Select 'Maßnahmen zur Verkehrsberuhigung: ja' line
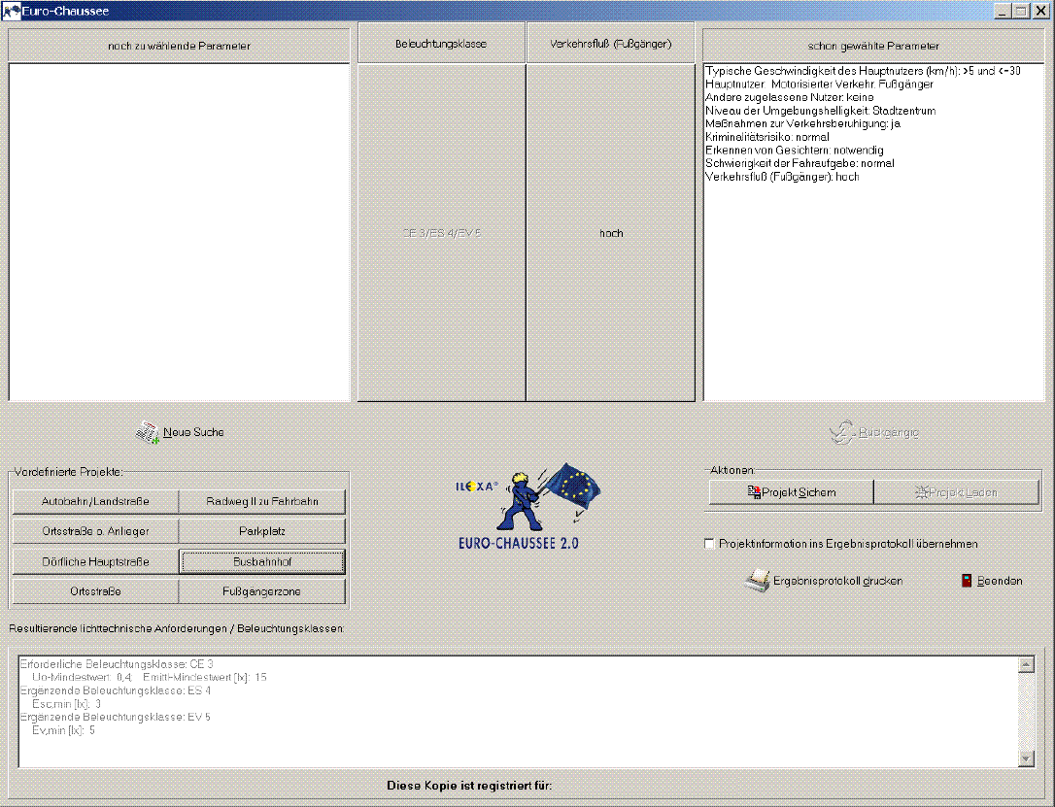The image size is (1055, 807). click(802, 123)
